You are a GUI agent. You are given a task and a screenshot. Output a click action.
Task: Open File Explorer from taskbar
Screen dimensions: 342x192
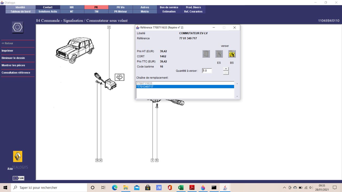click(x=126, y=187)
